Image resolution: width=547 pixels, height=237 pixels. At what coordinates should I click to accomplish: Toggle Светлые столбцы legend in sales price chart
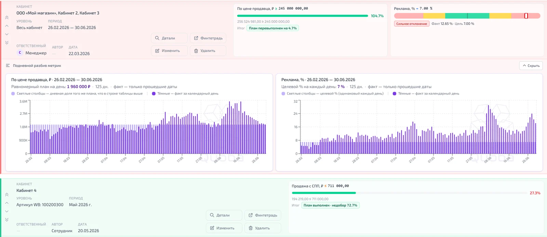[x=77, y=94]
